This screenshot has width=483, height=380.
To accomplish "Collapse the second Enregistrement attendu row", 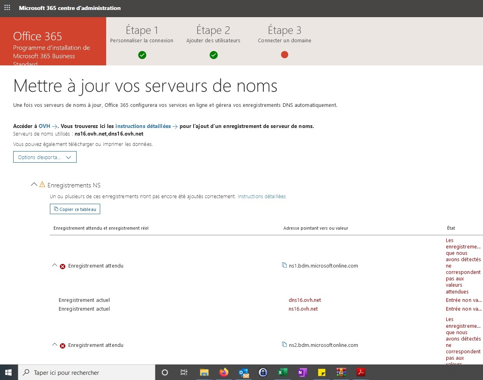I will [x=55, y=345].
